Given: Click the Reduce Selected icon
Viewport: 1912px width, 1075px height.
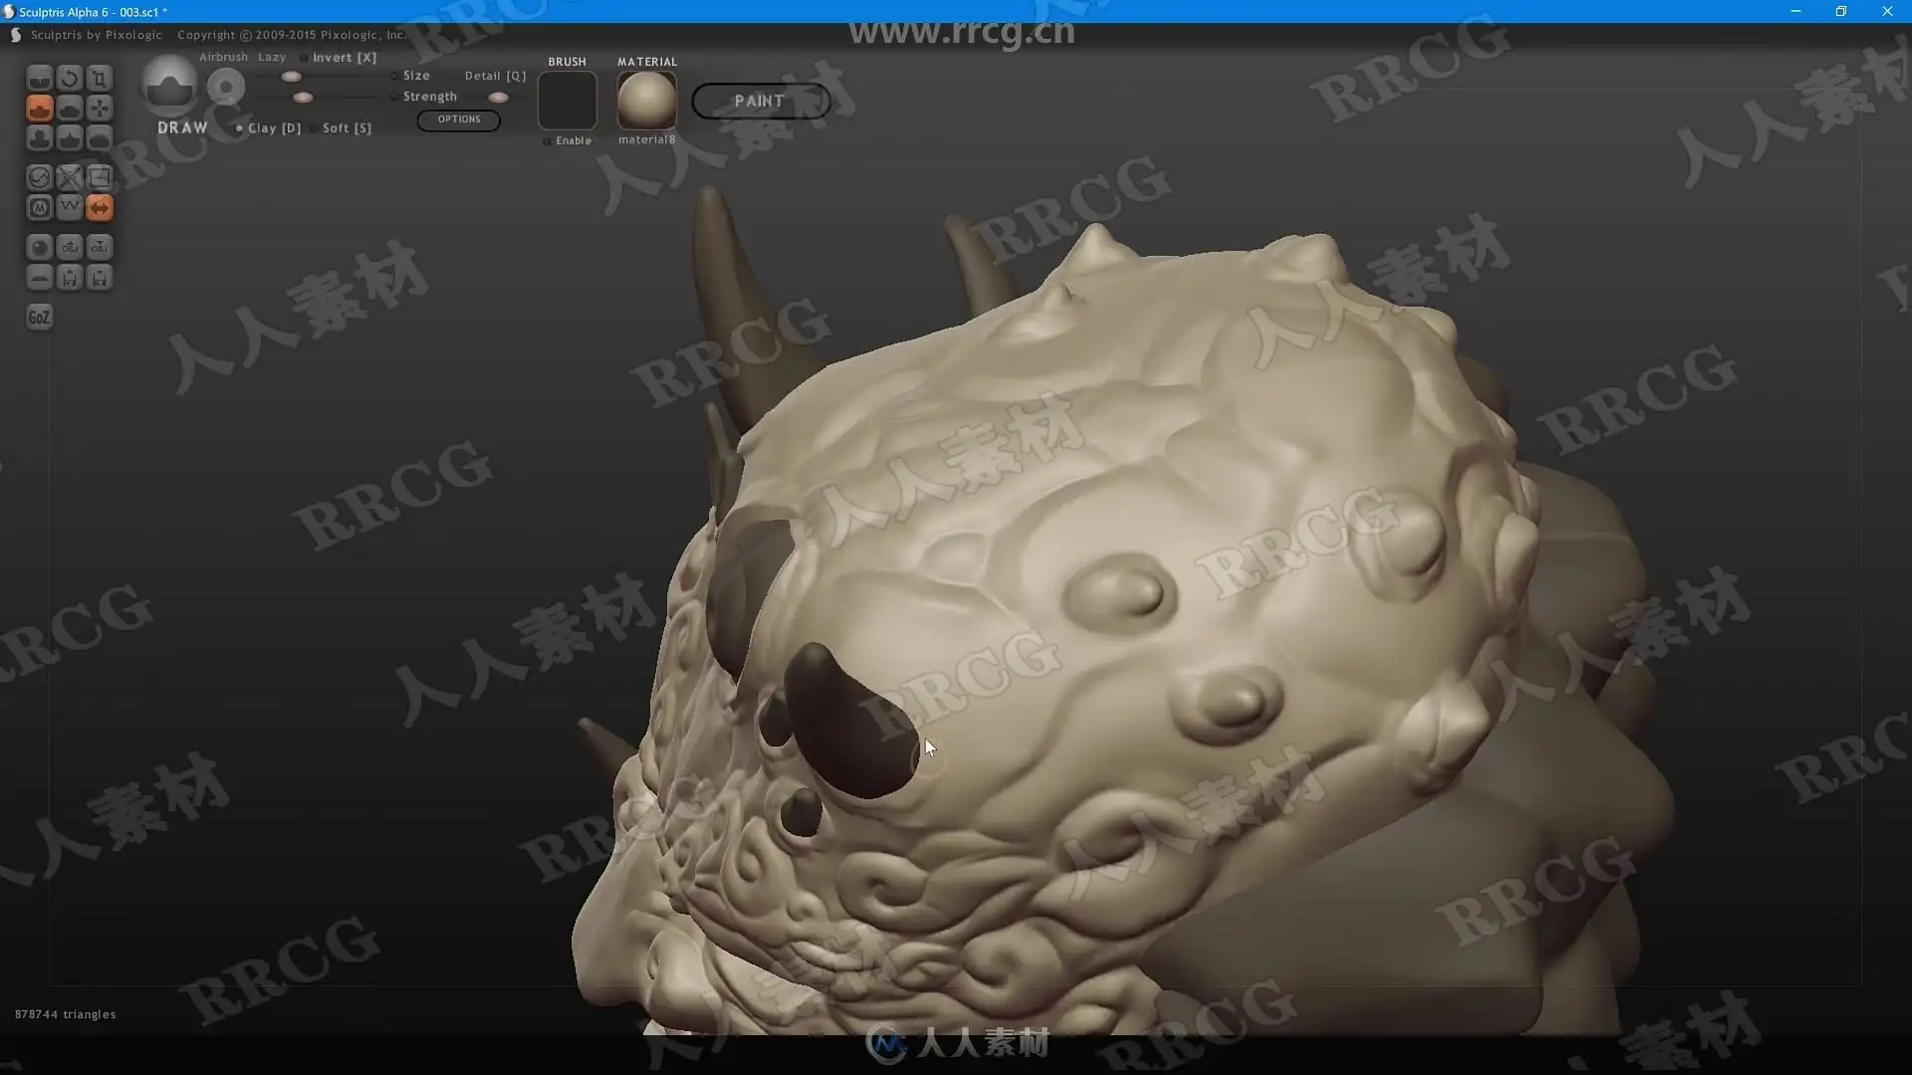Looking at the screenshot, I should click(x=70, y=178).
